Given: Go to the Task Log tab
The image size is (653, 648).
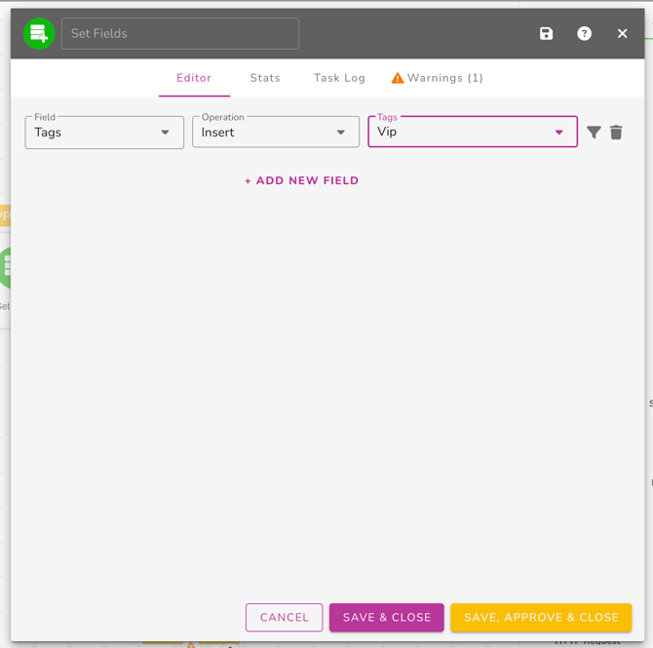Looking at the screenshot, I should [339, 78].
